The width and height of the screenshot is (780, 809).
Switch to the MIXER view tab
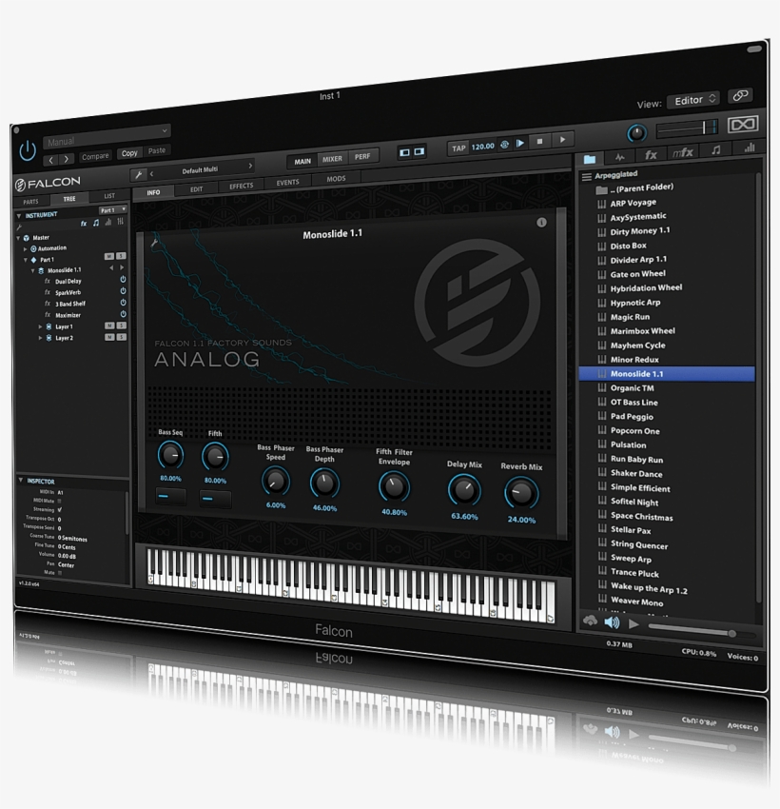tap(332, 160)
